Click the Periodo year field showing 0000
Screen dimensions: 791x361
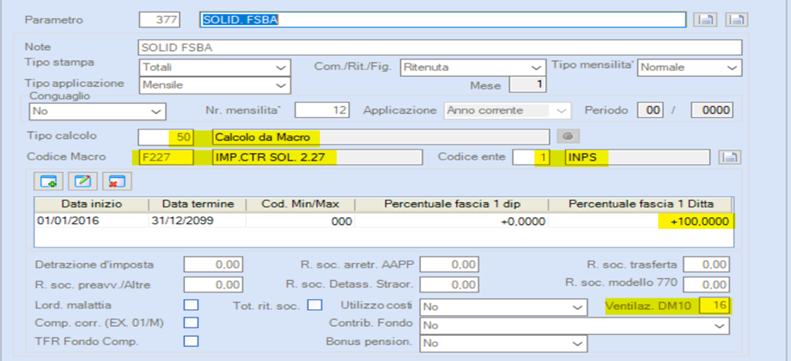point(711,109)
